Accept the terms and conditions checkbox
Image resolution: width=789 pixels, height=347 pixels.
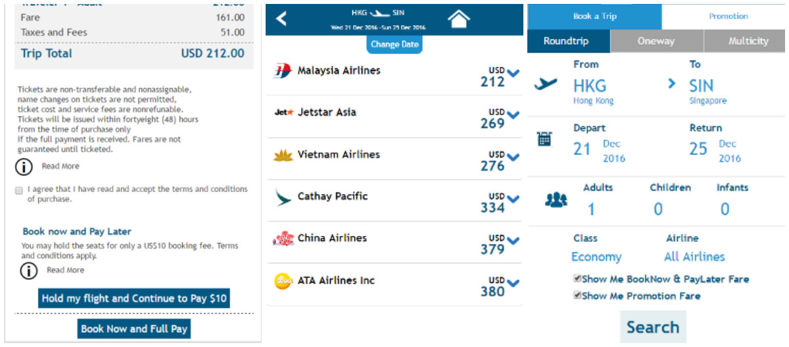click(x=19, y=190)
